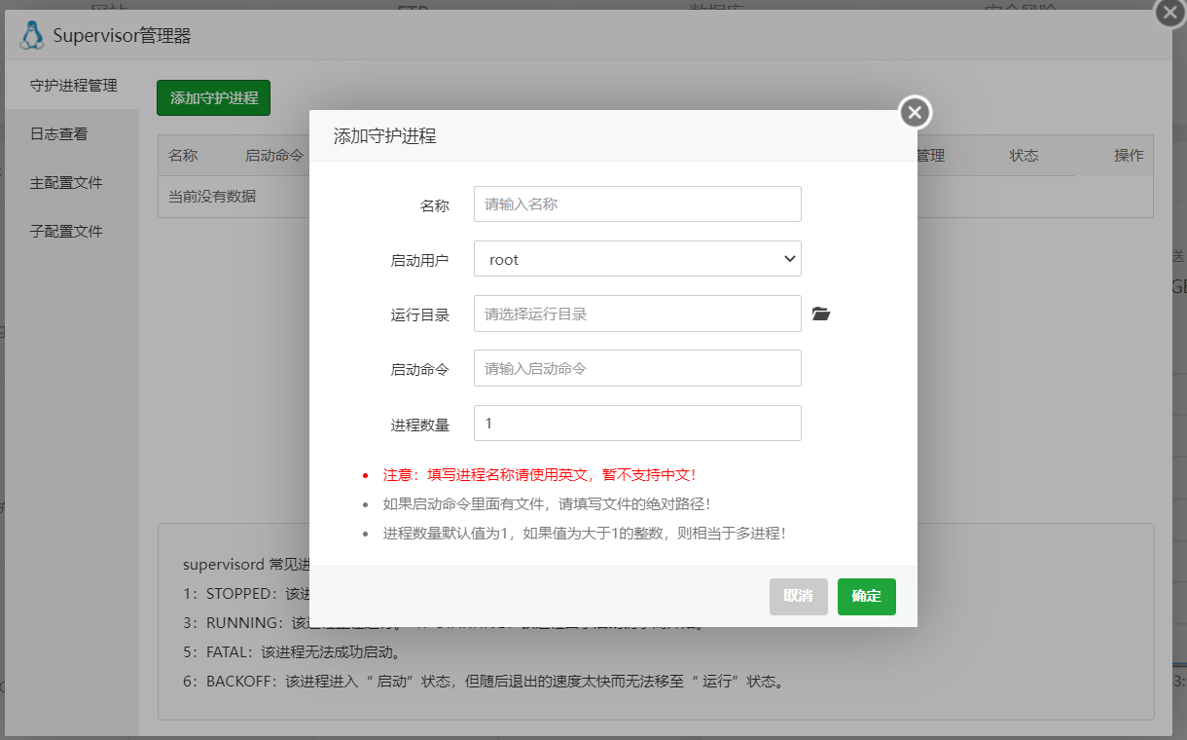The height and width of the screenshot is (740, 1187).
Task: Click the folder icon to browse run directory
Action: [821, 314]
